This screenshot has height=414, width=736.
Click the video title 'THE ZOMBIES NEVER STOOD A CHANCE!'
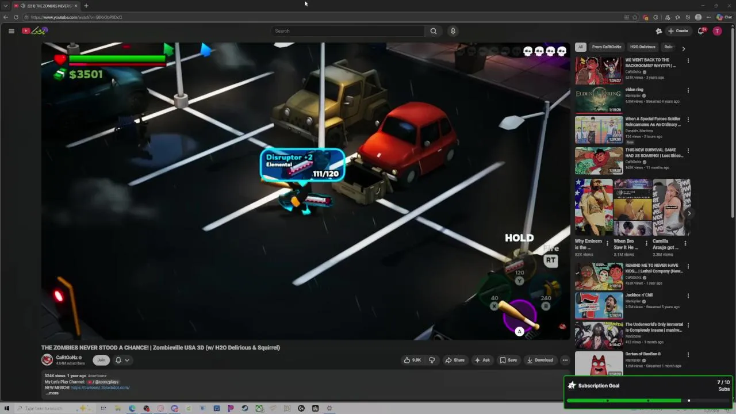click(160, 347)
